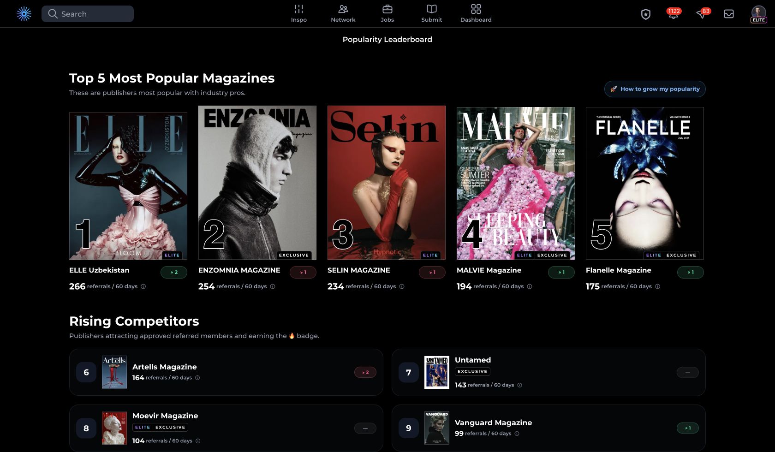Click info icon beside 234 referrals
This screenshot has height=452, width=775.
[402, 286]
